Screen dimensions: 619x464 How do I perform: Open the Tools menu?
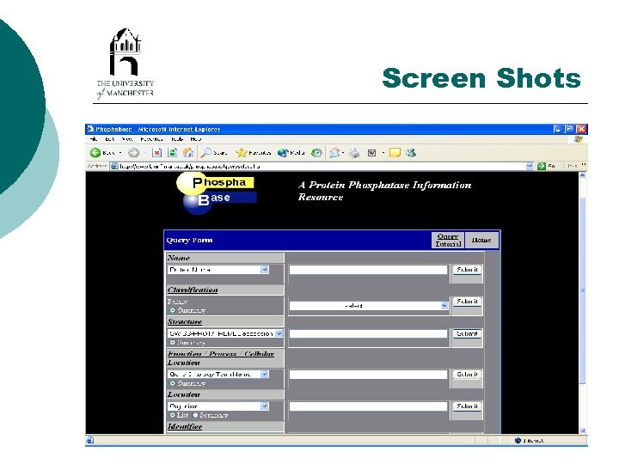point(177,139)
